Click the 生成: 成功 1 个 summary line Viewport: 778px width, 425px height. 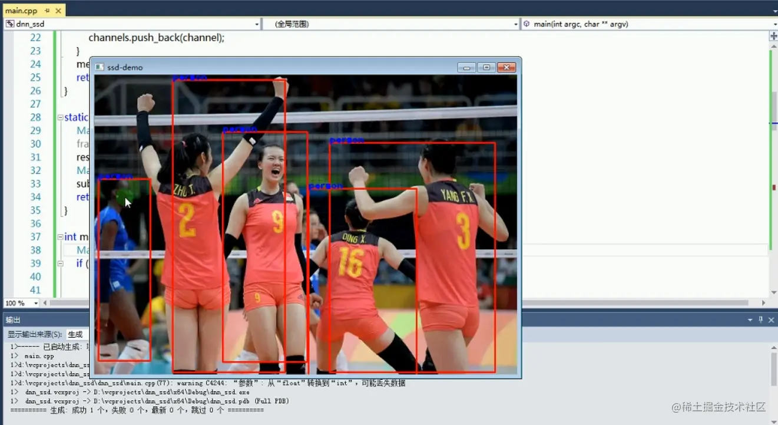(x=137, y=410)
